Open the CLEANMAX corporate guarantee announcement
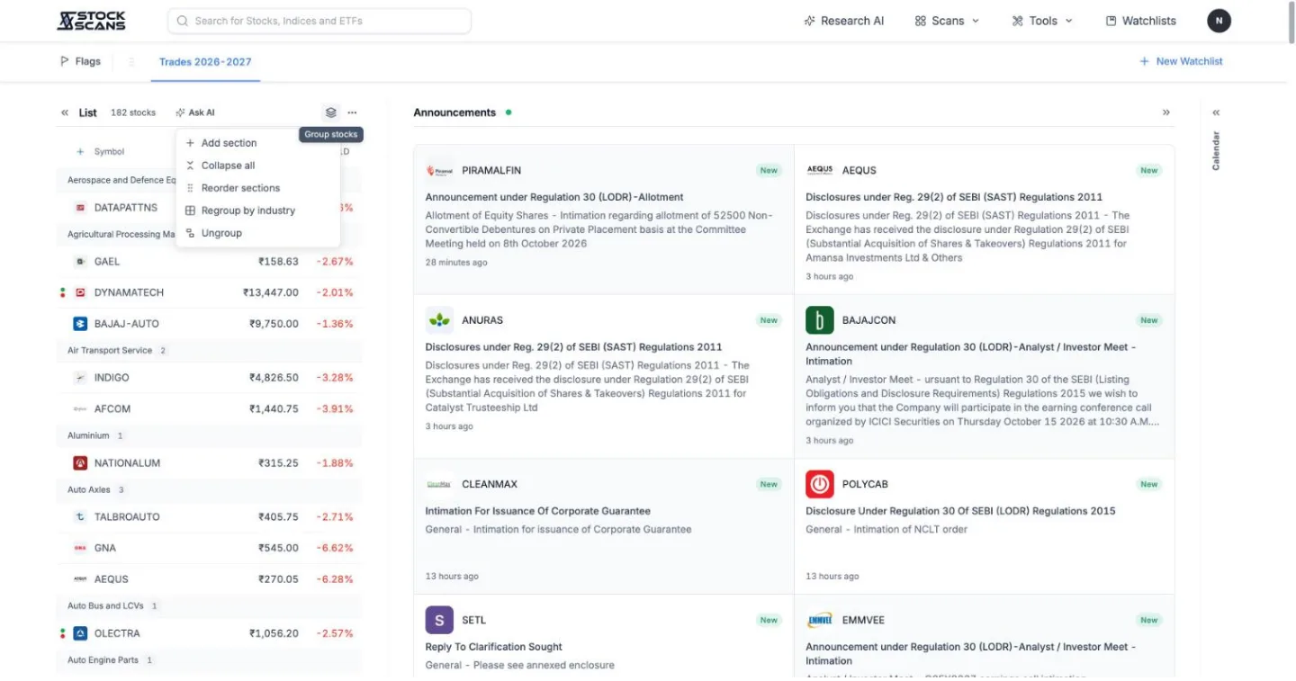 coord(604,527)
